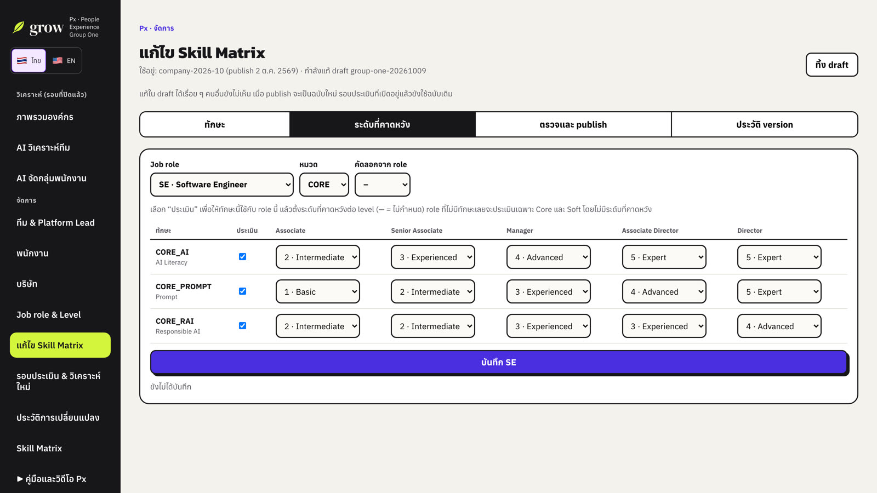Toggle ประเมิน checkbox for CORE_RAI

click(242, 325)
